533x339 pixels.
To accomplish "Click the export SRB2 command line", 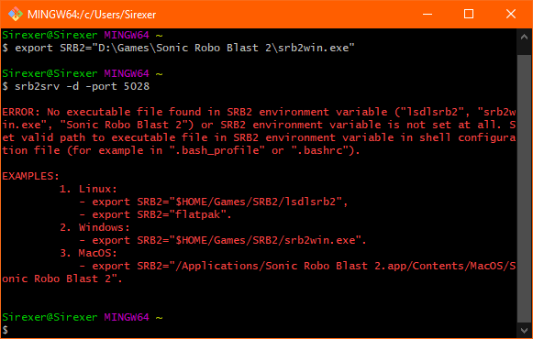I will tap(179, 48).
